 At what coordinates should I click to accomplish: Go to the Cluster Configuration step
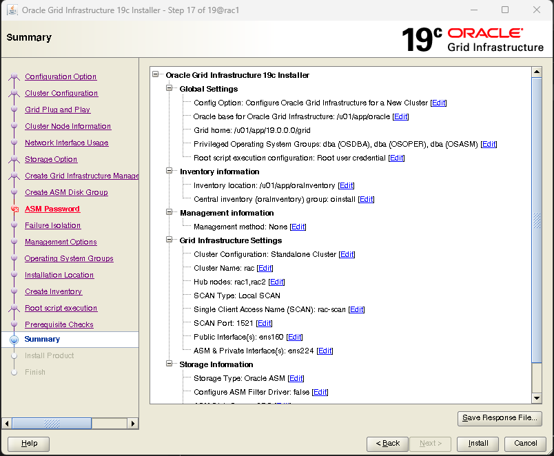click(61, 93)
